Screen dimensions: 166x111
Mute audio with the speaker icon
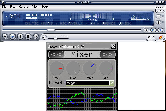tap(44, 38)
